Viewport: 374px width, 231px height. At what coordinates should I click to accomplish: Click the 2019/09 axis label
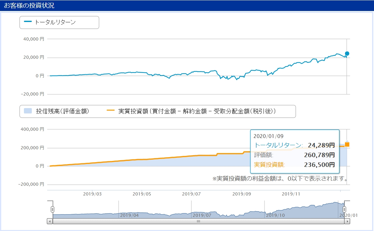(x=242, y=194)
